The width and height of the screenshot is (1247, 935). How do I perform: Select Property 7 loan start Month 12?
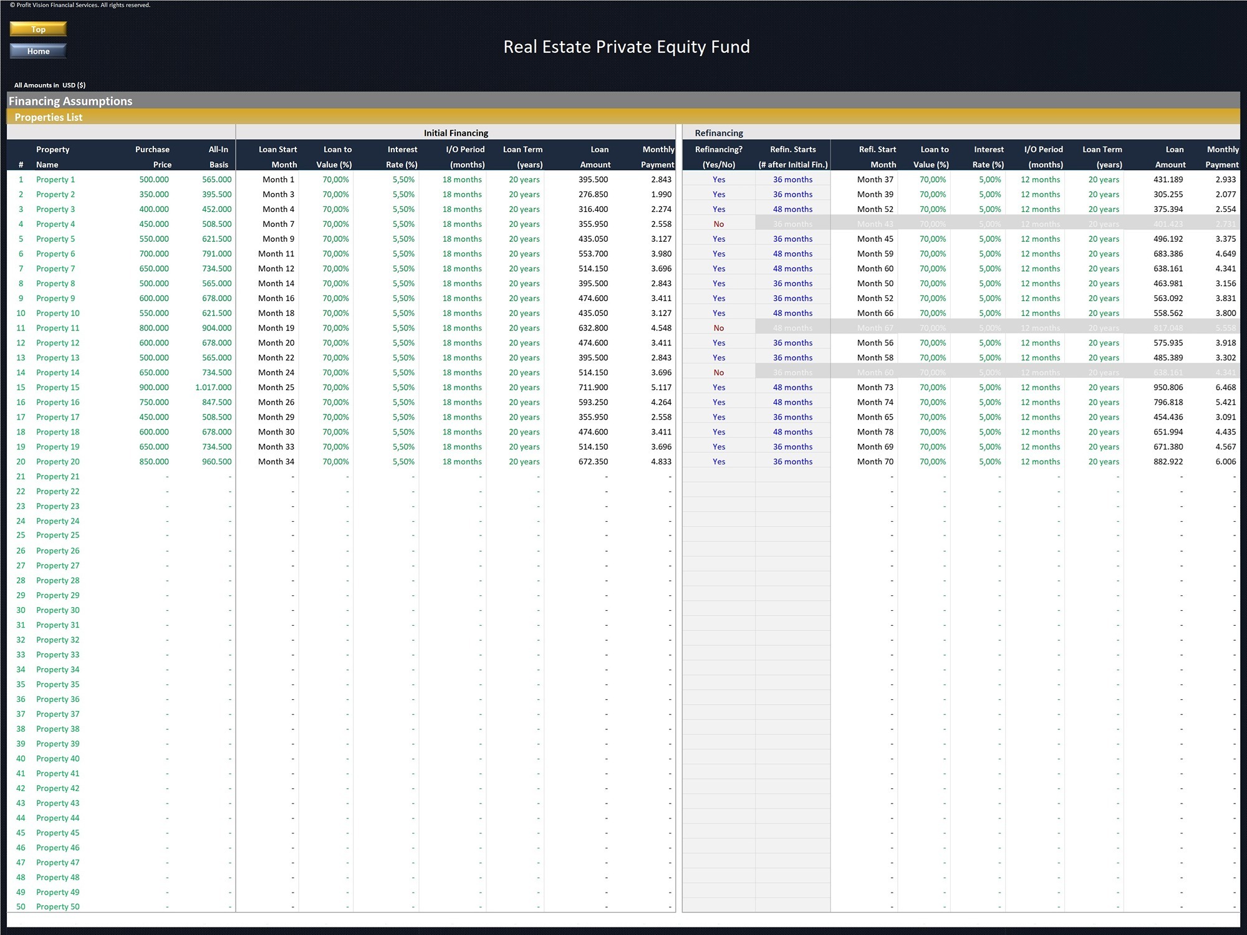(276, 269)
